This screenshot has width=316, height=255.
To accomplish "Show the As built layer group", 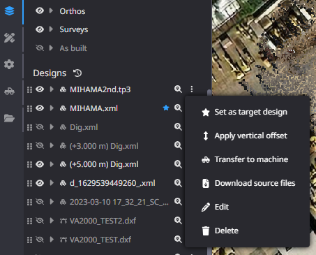I will tap(40, 48).
